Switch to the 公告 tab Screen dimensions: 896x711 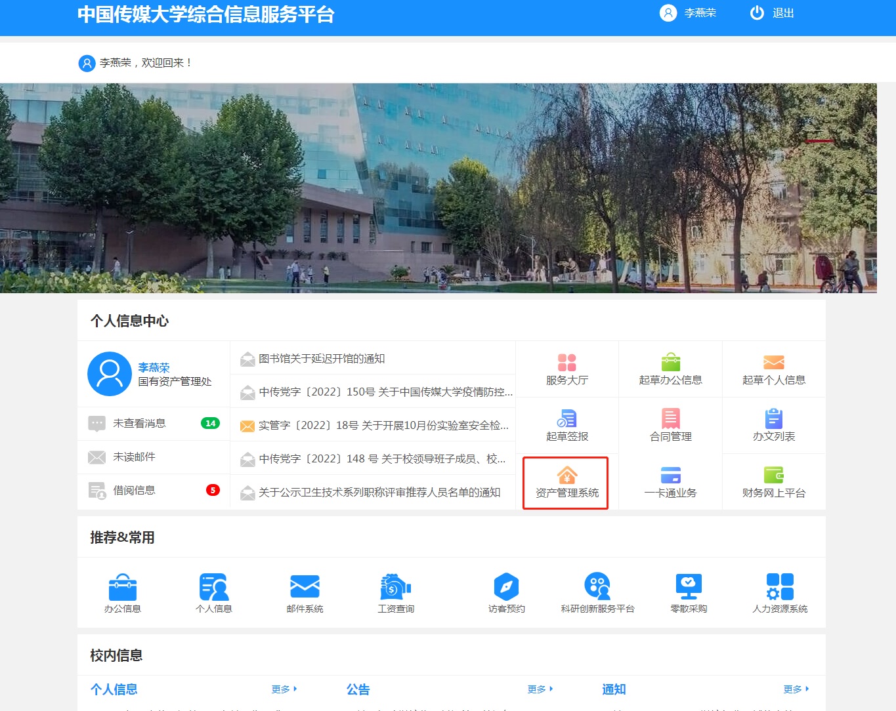coord(358,689)
